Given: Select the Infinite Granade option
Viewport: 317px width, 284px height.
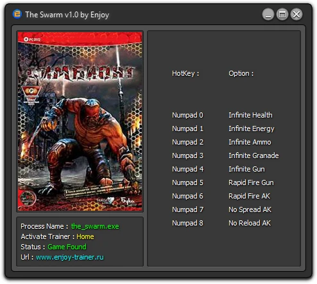Looking at the screenshot, I should [x=253, y=155].
